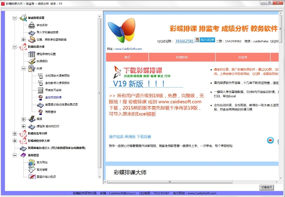Click the icon beside 局部重排
Viewport: 285px width, 197px height.
40,112
